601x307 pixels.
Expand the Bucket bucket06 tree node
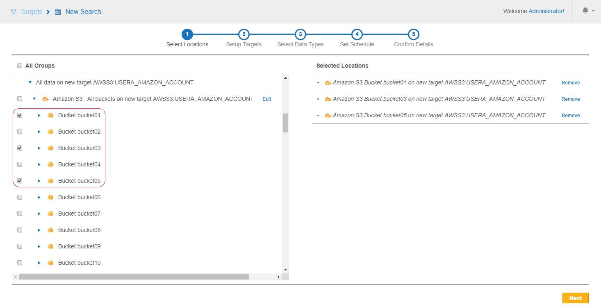tap(39, 198)
